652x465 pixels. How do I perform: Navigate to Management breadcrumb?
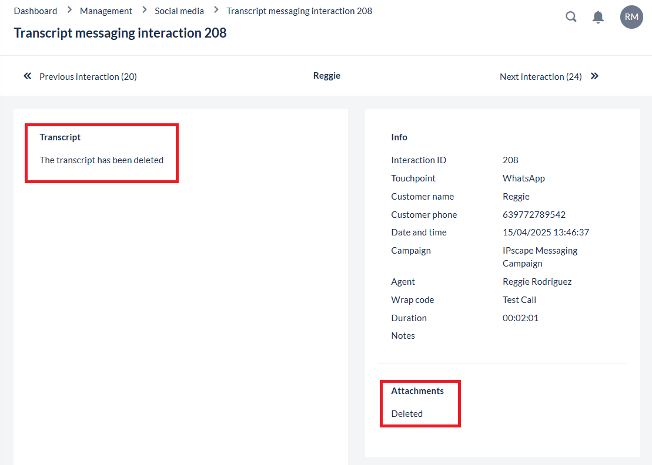(106, 11)
